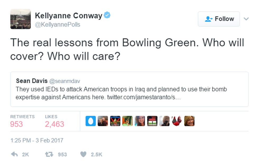Open the quoted Sean Davis tweet
259x165 pixels.
pyautogui.click(x=129, y=89)
